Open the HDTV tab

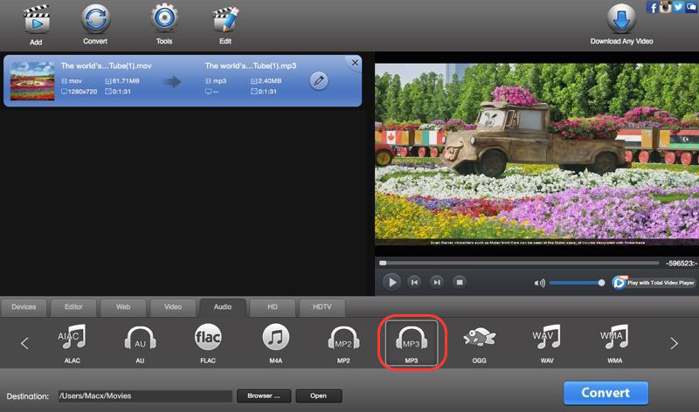(x=323, y=307)
